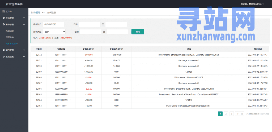Focus the 会员手机号码 account input
The width and height of the screenshot is (272, 132).
tap(54, 24)
